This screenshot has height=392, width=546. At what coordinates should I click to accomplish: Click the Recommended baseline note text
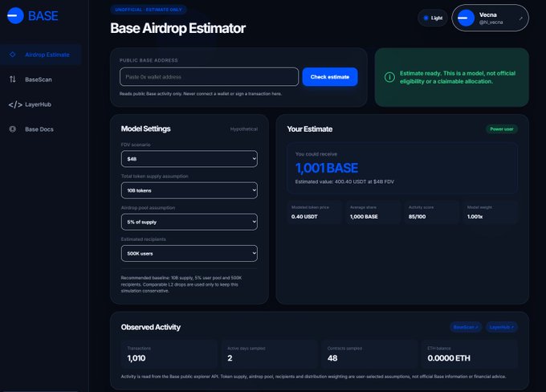click(181, 284)
